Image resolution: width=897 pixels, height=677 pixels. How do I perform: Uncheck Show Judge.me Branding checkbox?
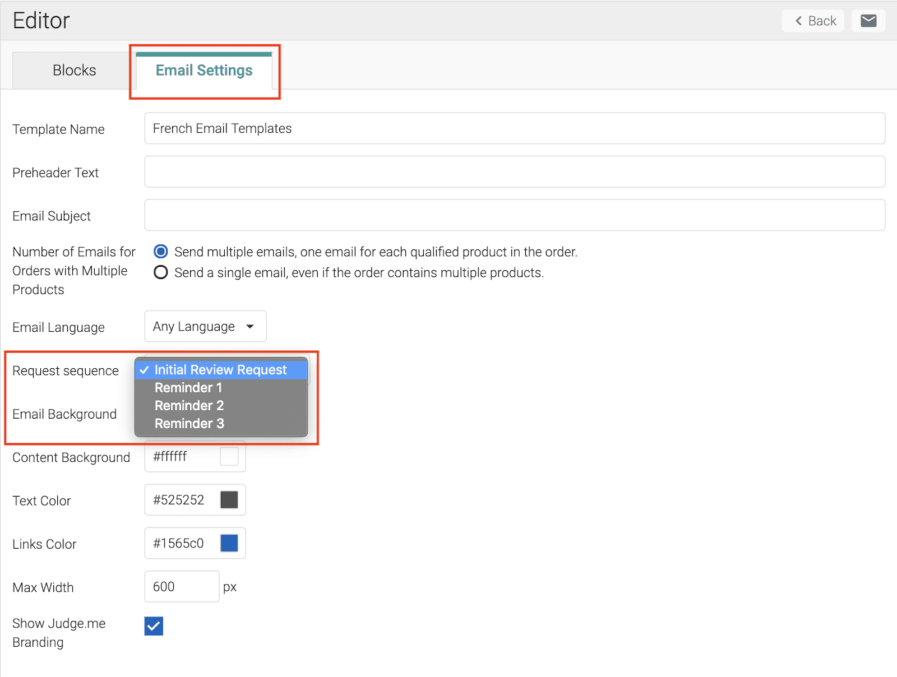(154, 626)
